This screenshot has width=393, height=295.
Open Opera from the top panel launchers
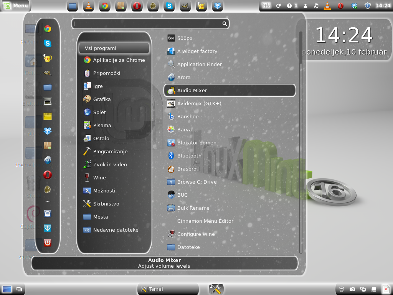(137, 6)
